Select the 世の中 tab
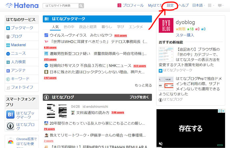The width and height of the screenshot is (230, 148). tap(69, 27)
